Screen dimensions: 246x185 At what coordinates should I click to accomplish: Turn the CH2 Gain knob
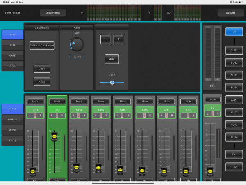77,44
